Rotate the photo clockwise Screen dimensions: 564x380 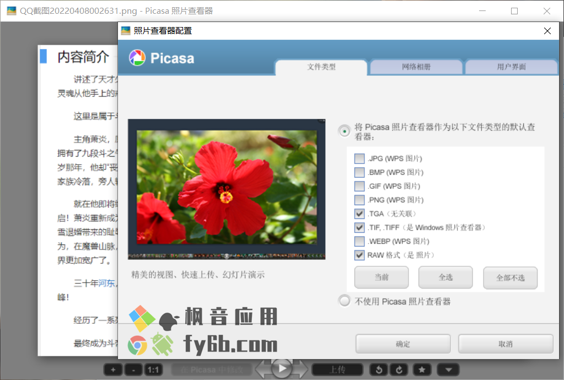399,370
